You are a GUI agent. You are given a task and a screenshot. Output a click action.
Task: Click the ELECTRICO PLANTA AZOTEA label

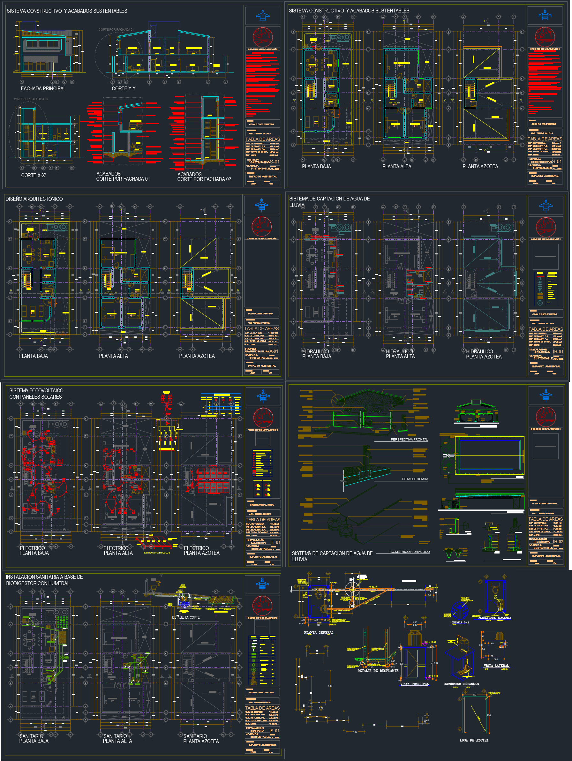tap(201, 550)
